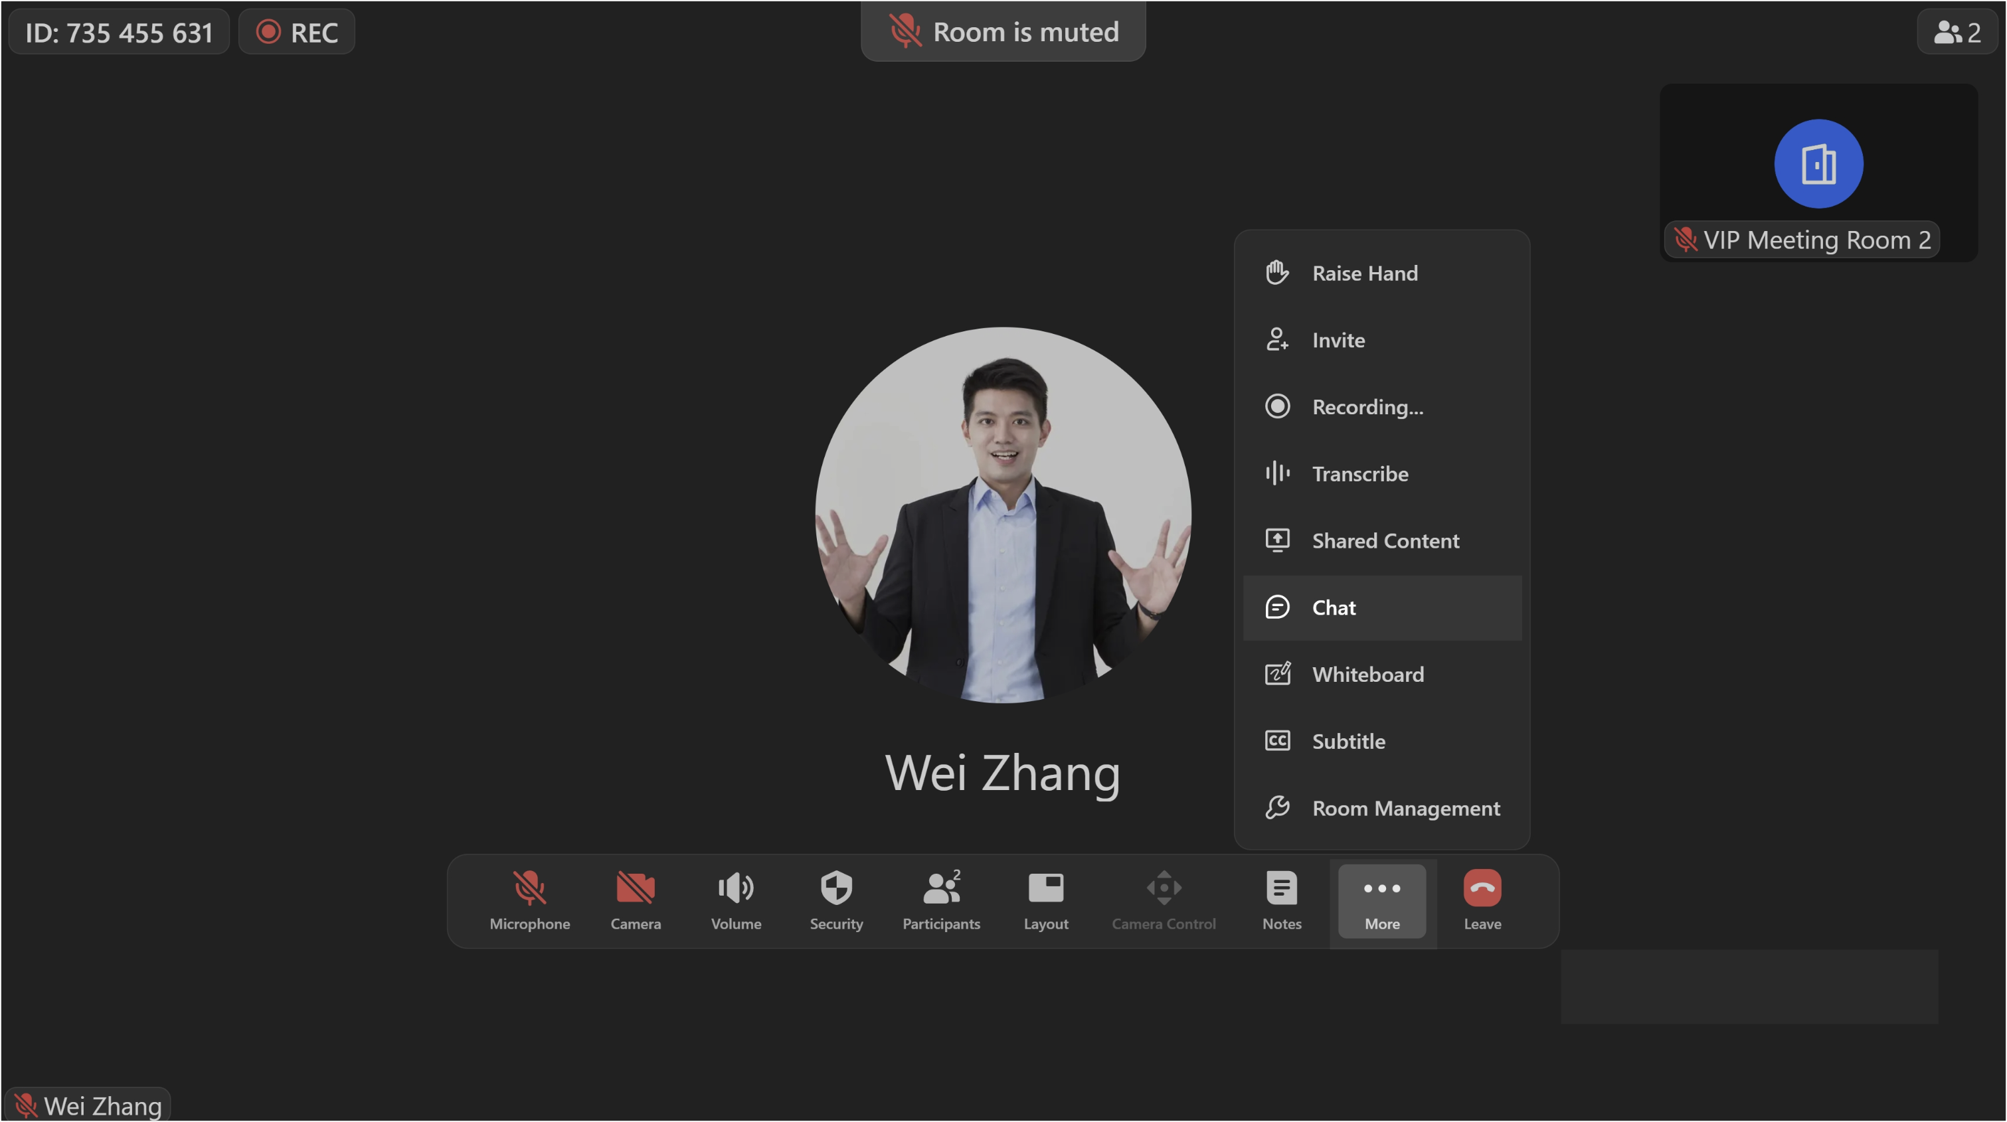2007x1122 pixels.
Task: Leave the meeting
Action: click(1482, 901)
